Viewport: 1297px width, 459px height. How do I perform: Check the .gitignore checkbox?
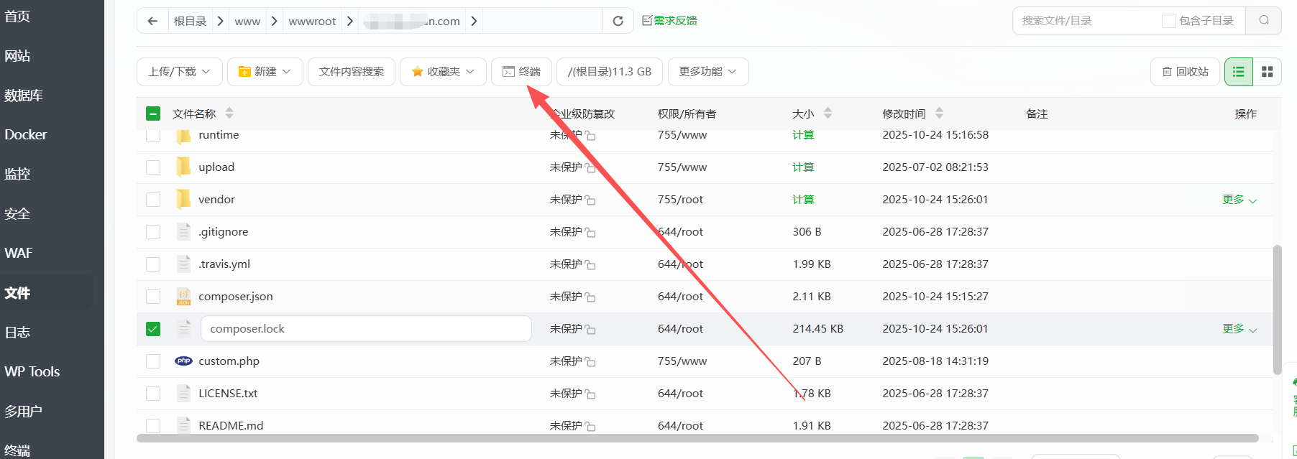(153, 231)
